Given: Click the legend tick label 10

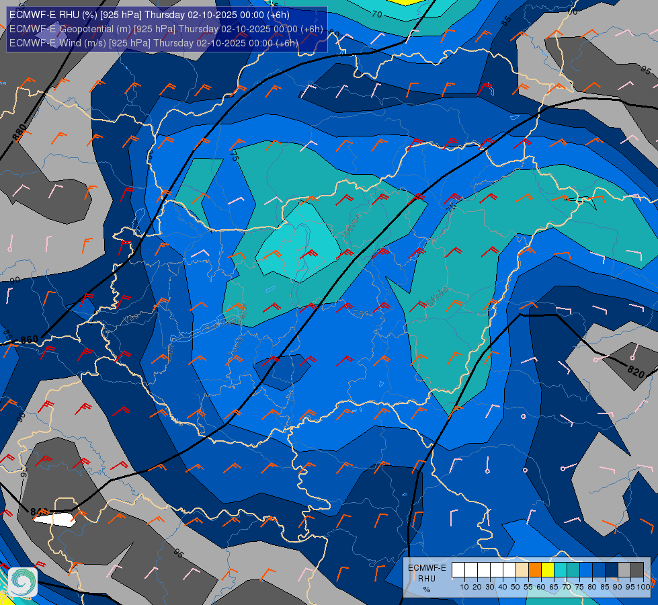Looking at the screenshot, I should coord(464,587).
